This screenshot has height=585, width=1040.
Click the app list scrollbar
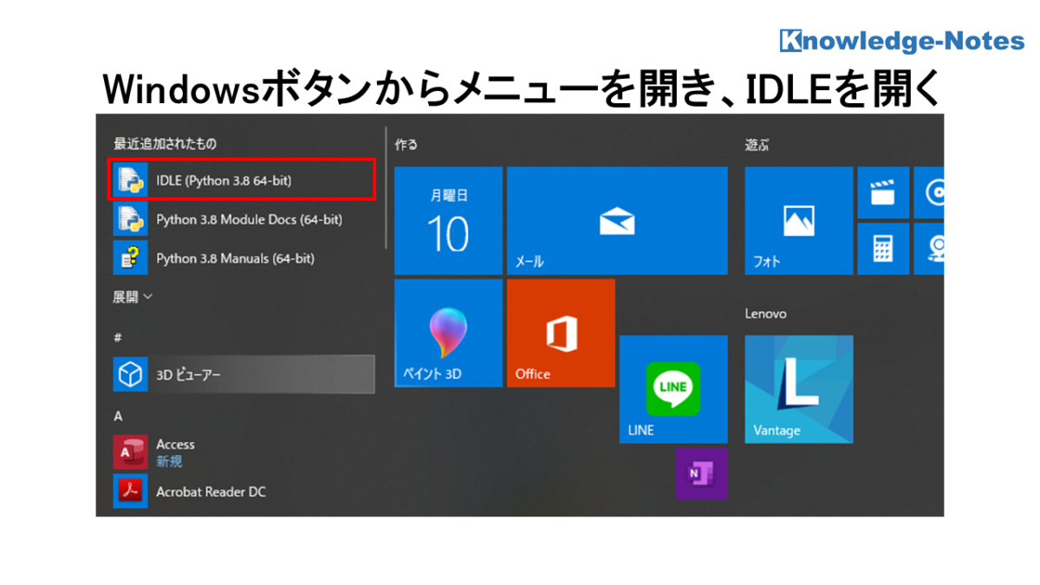pos(385,186)
